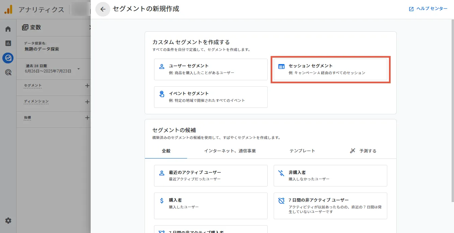Open the Reports bar-chart sidebar icon
Image resolution: width=454 pixels, height=233 pixels.
pos(8,43)
